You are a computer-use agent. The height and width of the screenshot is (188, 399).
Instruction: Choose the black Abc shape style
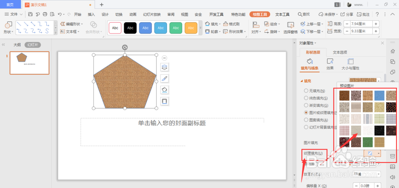(130, 28)
